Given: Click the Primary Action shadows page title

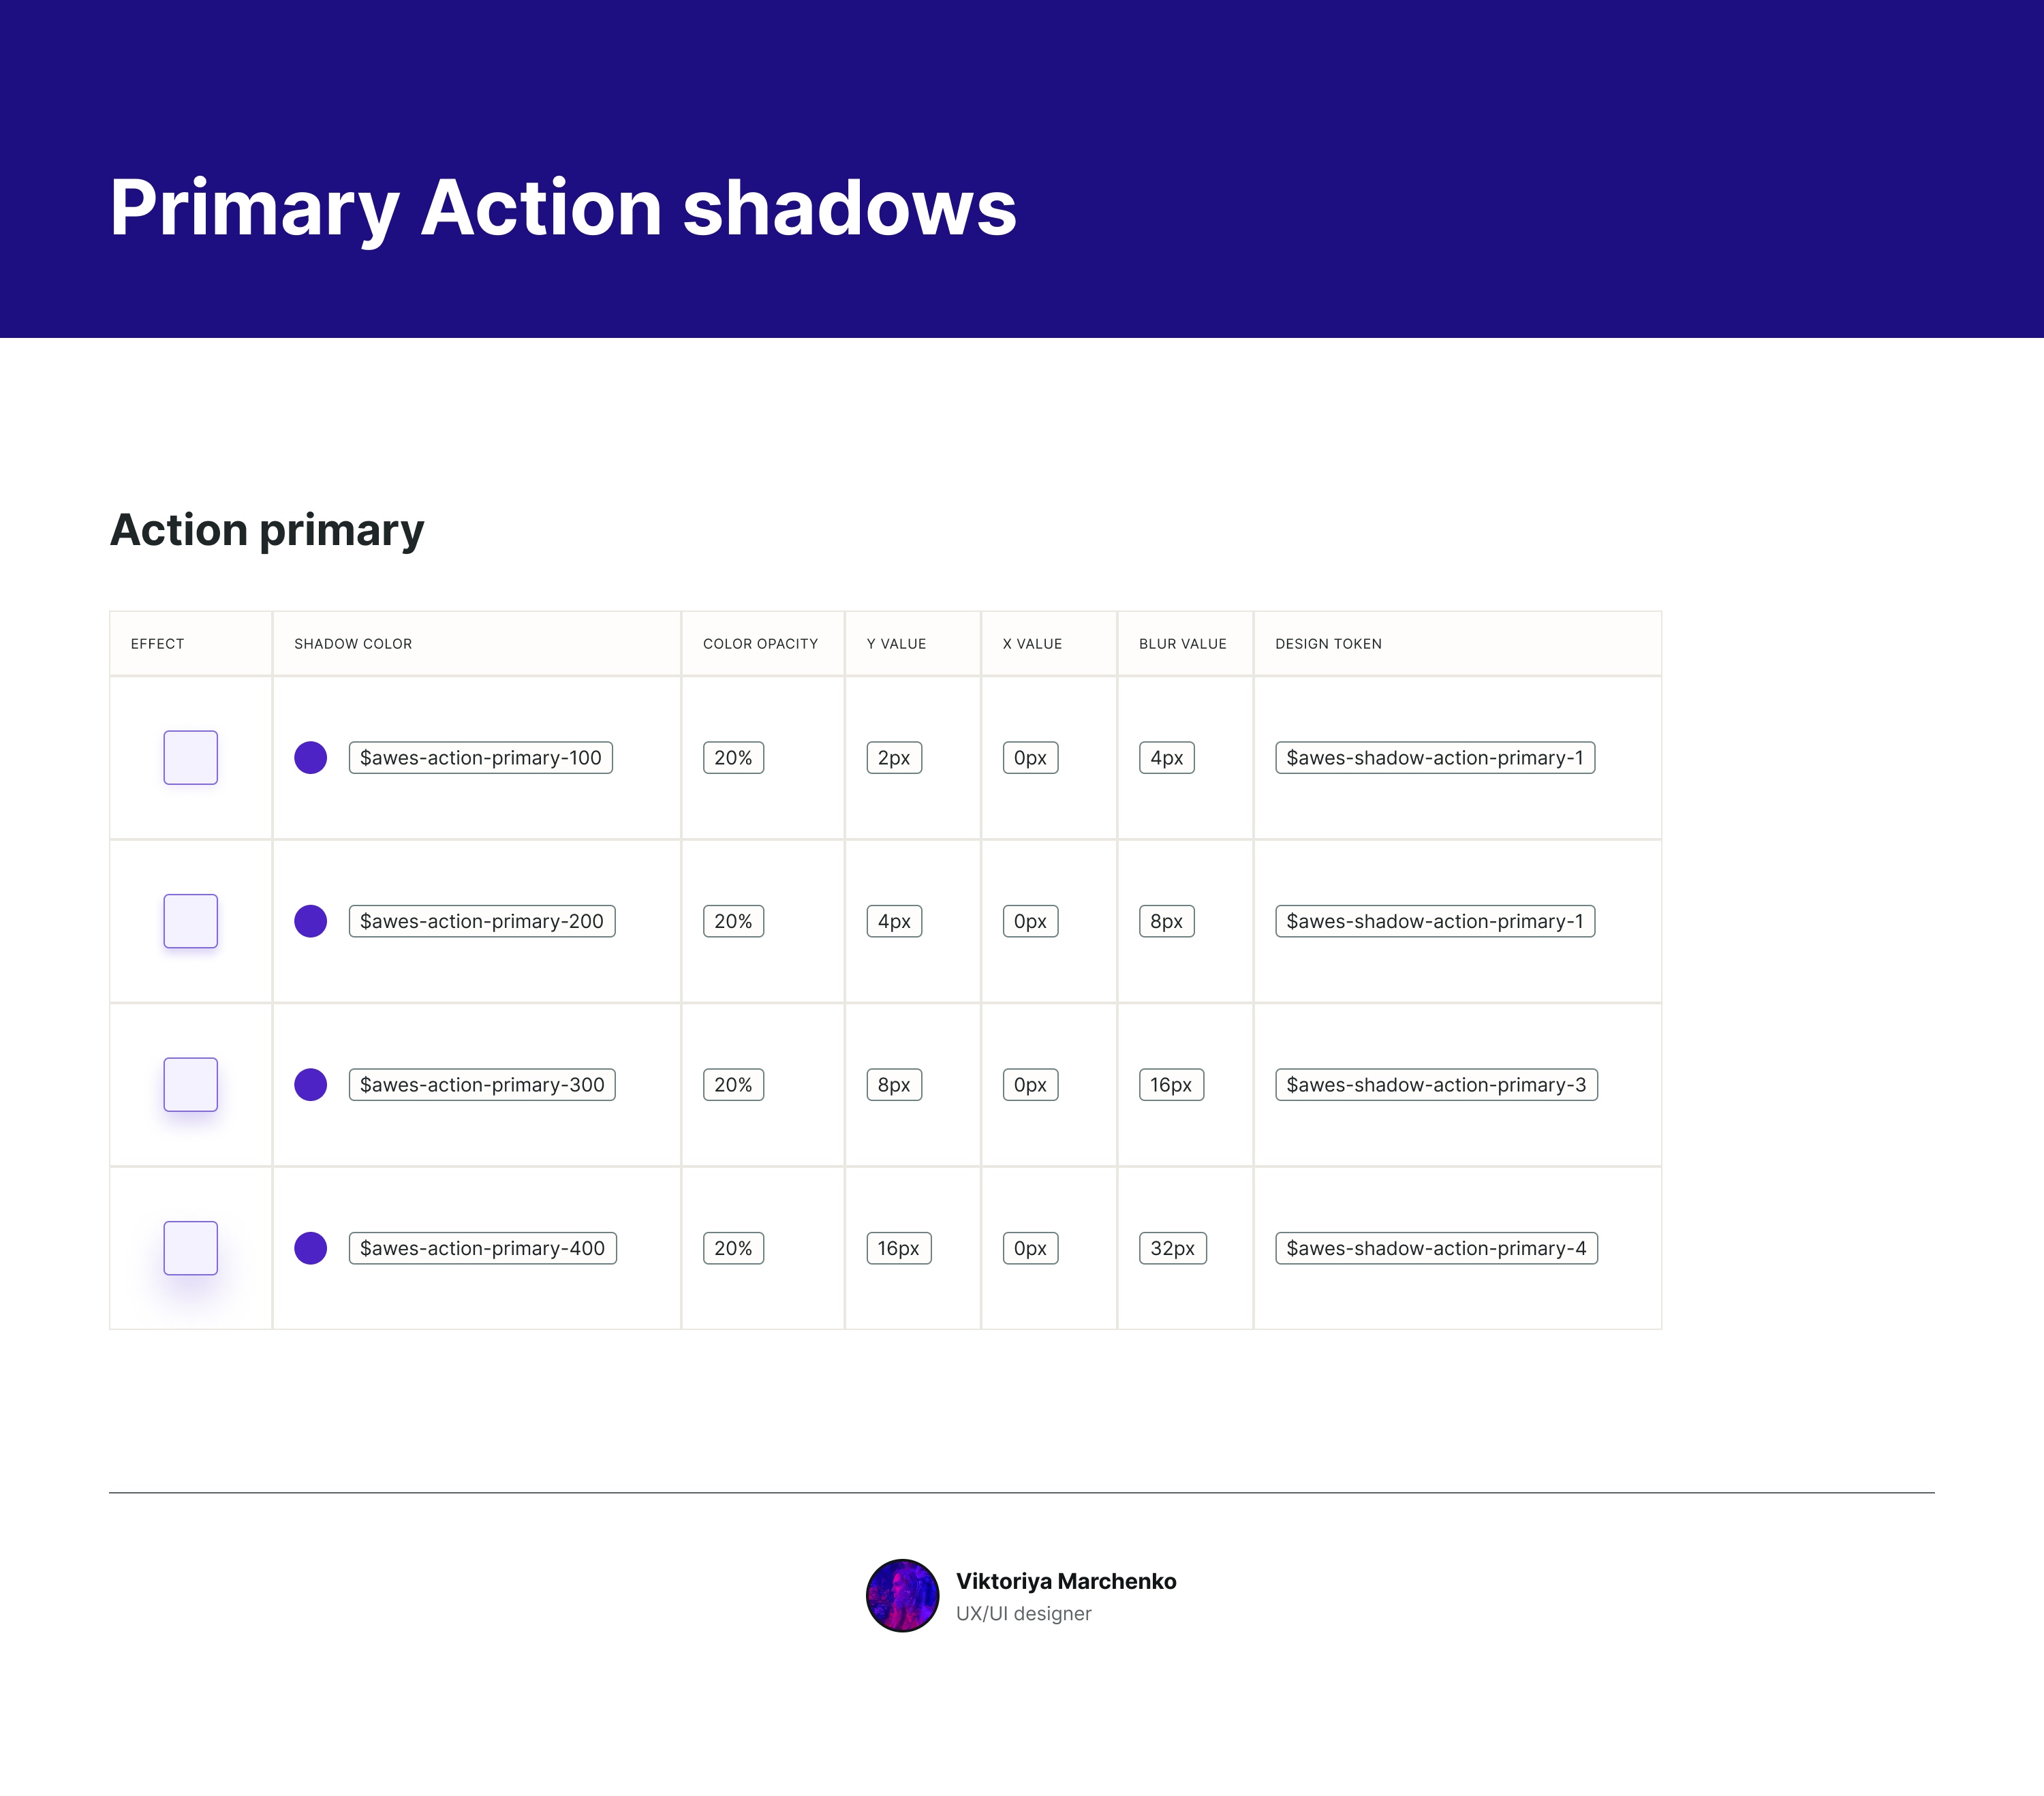Looking at the screenshot, I should pyautogui.click(x=563, y=208).
